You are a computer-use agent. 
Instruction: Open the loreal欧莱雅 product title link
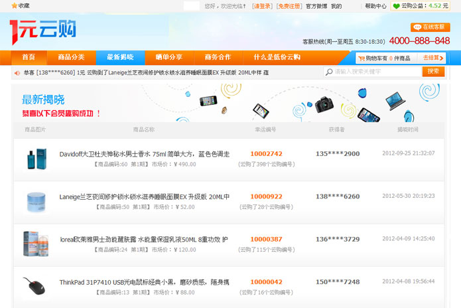coord(144,240)
